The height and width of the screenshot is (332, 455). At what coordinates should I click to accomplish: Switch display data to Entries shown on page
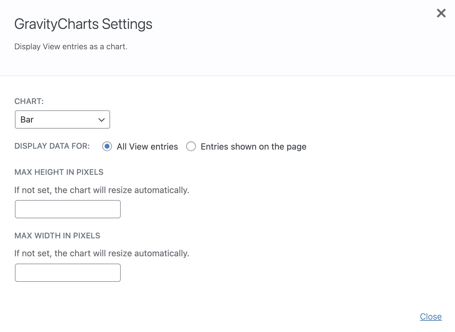point(191,146)
